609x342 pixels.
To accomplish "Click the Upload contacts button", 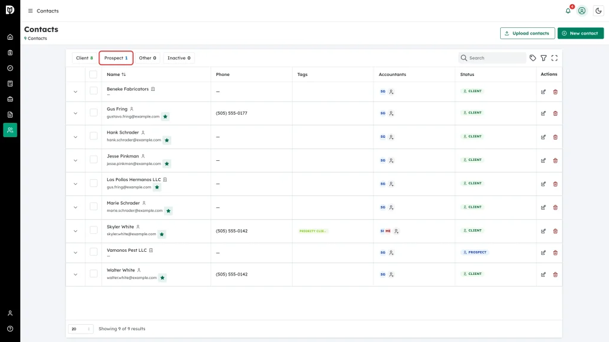I will tap(528, 33).
